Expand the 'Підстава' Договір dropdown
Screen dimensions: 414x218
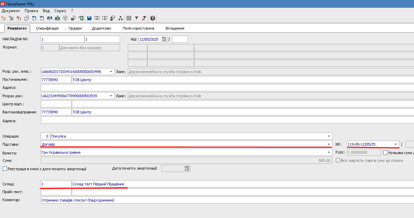coord(329,144)
